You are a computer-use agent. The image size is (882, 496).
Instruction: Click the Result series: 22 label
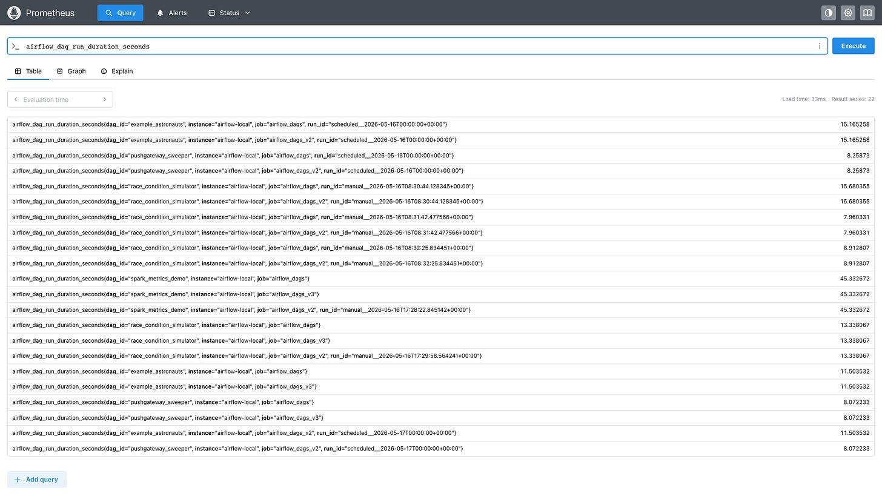[853, 99]
